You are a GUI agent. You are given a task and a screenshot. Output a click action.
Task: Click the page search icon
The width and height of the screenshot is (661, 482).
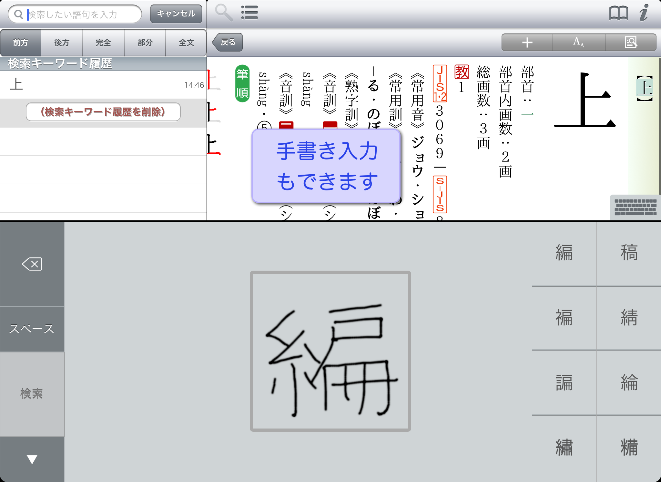pyautogui.click(x=631, y=42)
